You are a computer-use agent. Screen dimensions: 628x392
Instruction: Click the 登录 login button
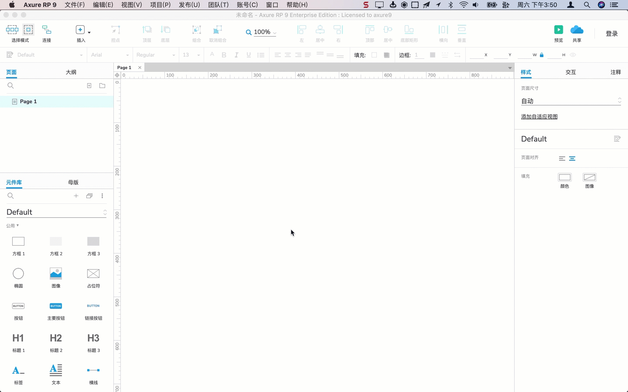tap(612, 34)
